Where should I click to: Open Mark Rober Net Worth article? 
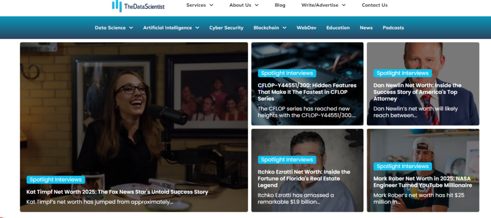pyautogui.click(x=422, y=182)
